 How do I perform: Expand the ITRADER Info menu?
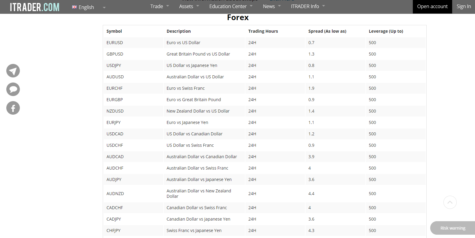tap(308, 6)
